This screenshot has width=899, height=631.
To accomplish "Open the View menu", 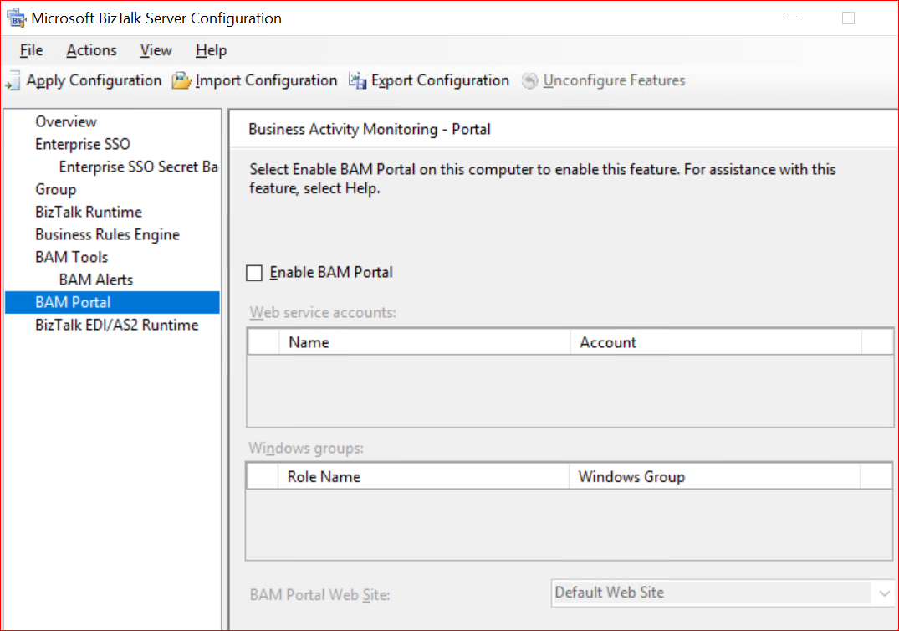I will tap(156, 51).
